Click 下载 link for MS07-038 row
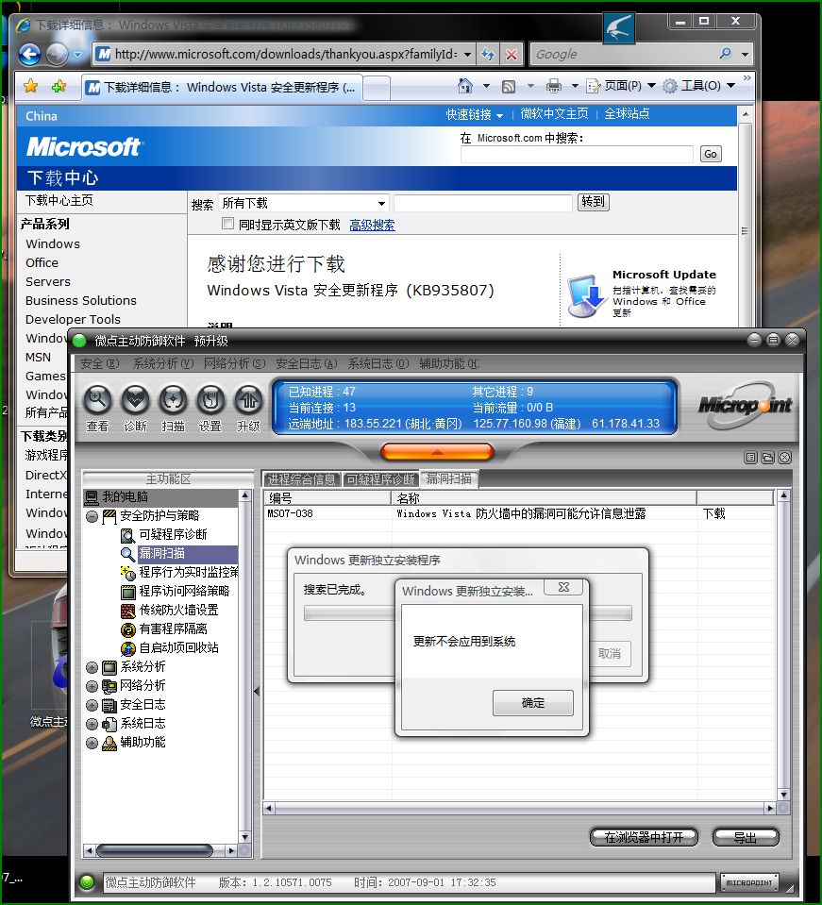 pyautogui.click(x=714, y=513)
